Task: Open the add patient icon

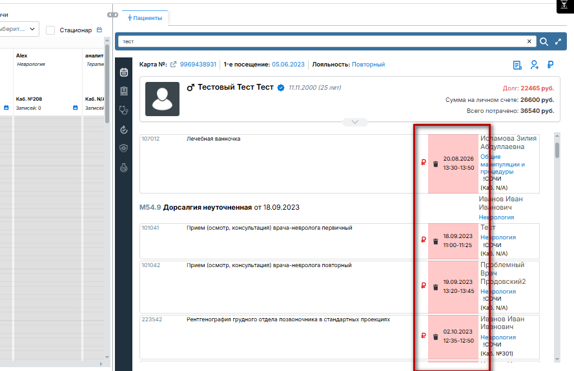Action: (535, 65)
